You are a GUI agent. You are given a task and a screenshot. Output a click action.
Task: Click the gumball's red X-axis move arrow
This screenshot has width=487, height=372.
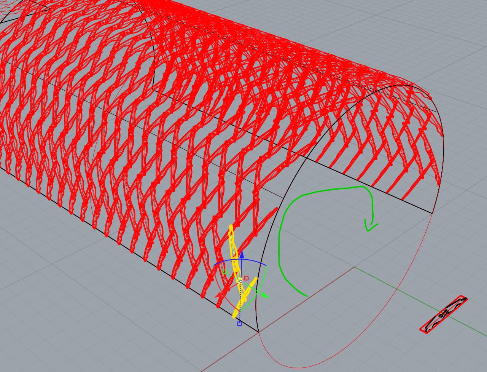click(218, 295)
